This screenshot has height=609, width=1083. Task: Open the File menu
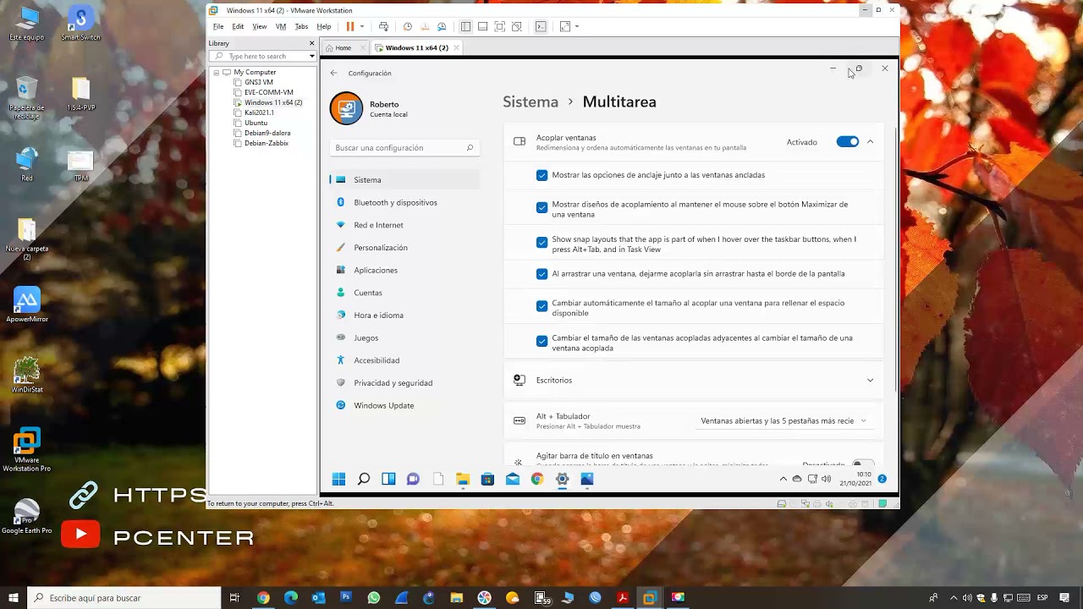218,26
